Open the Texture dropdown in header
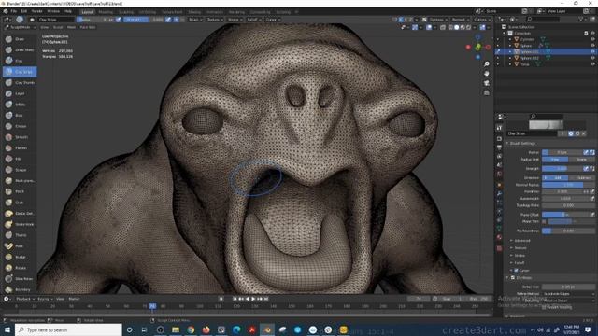 coord(215,20)
